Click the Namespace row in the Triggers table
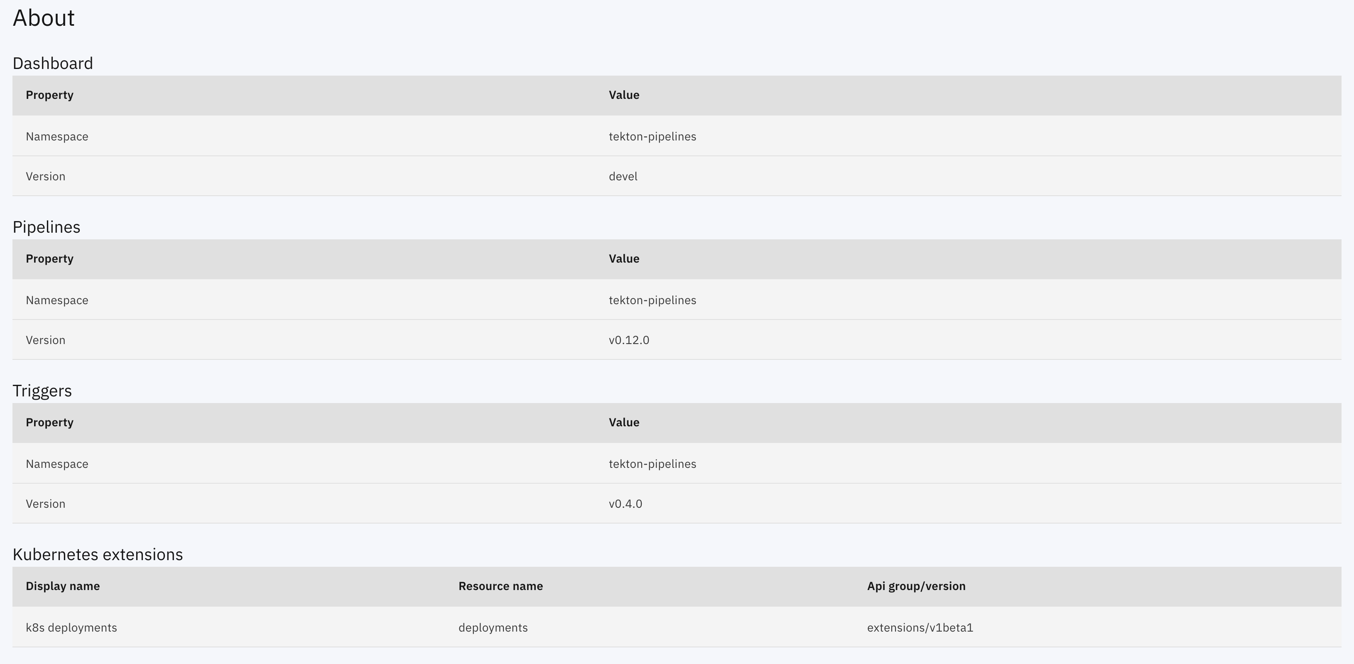 click(x=57, y=464)
